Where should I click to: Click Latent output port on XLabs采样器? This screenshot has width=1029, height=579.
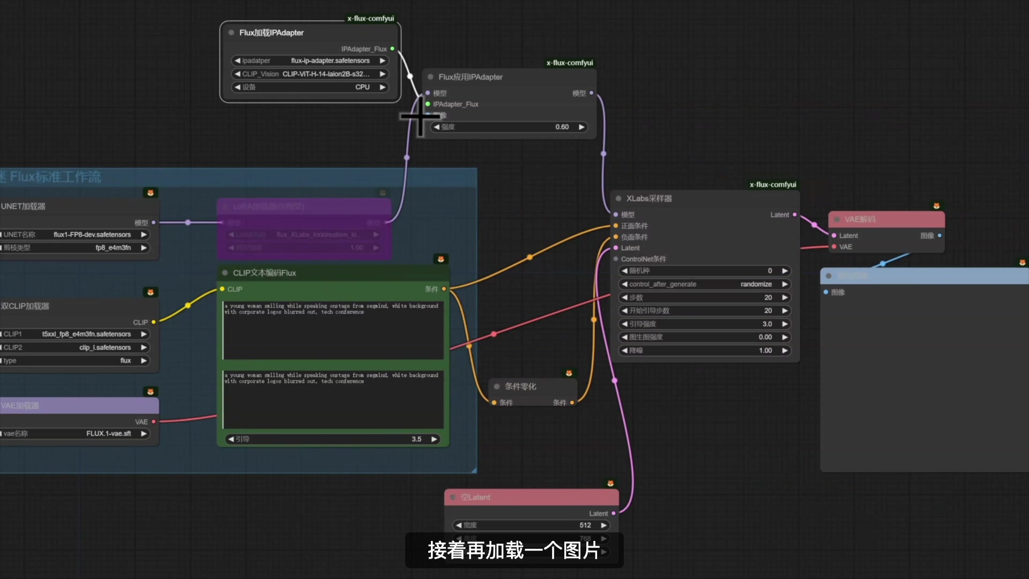[794, 214]
